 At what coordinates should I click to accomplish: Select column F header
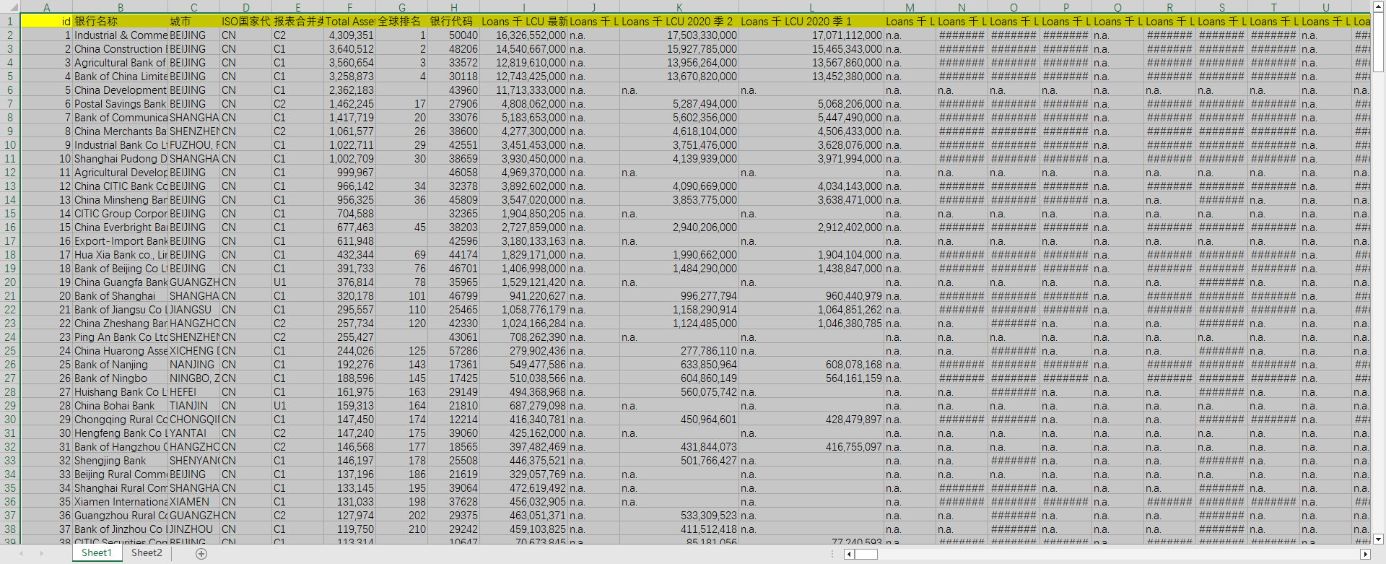350,7
